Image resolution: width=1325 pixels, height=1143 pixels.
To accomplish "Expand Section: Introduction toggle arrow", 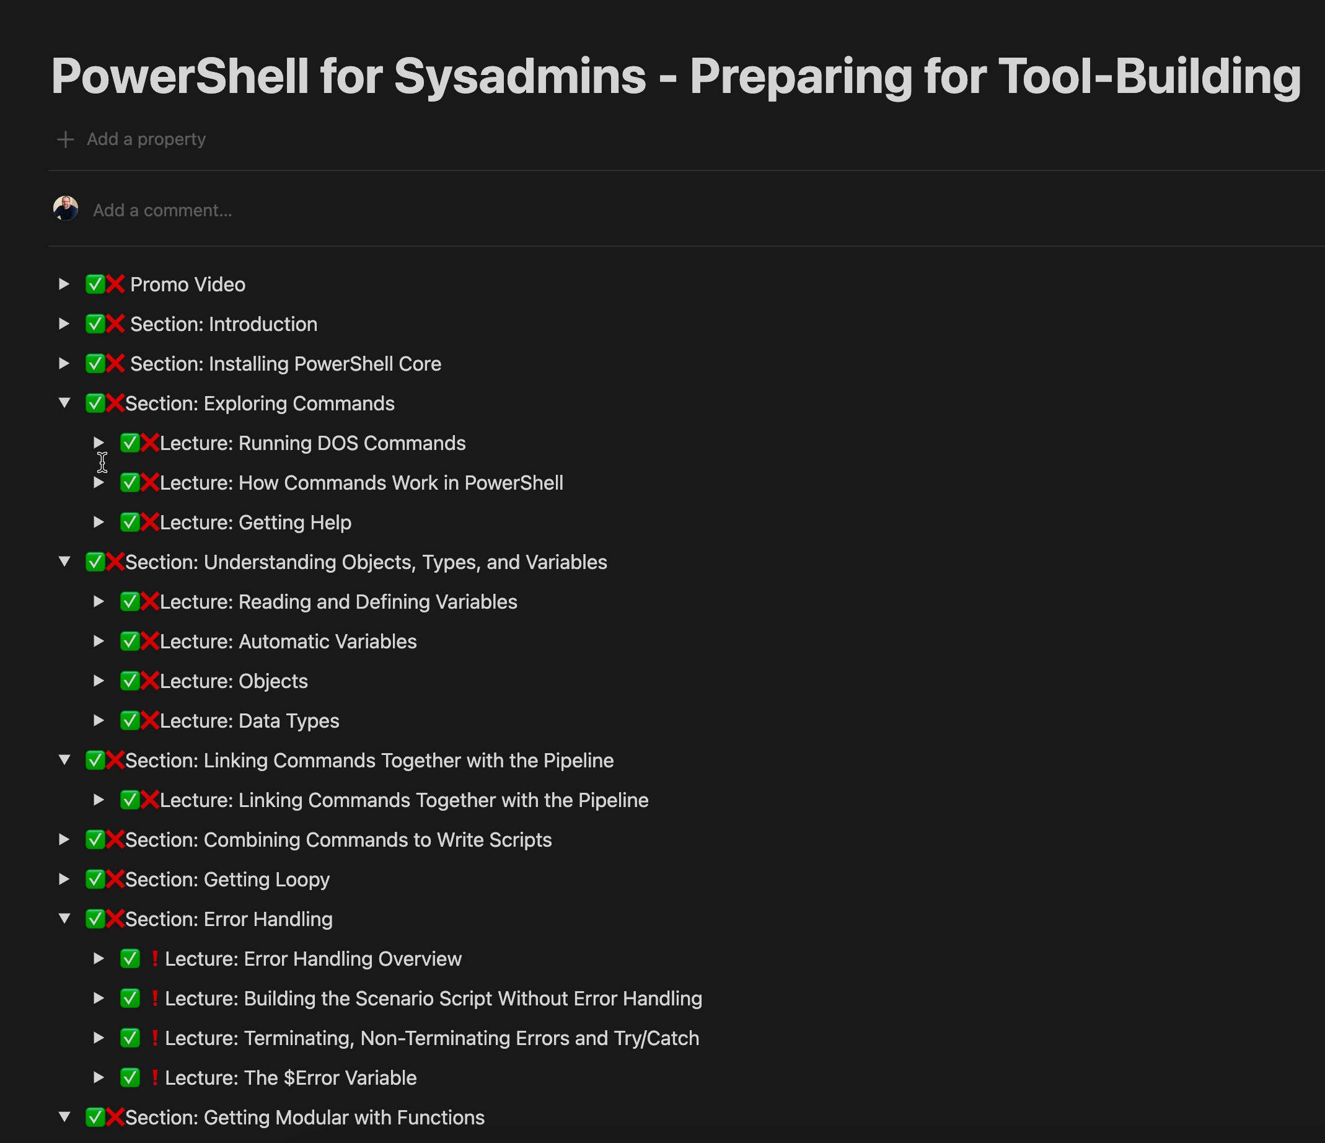I will pyautogui.click(x=64, y=324).
